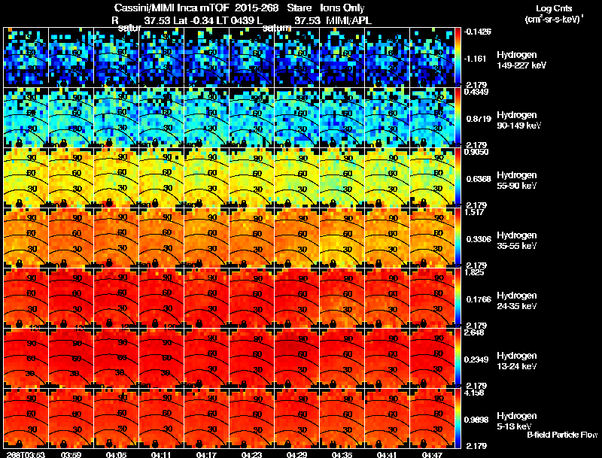
Task: Click the 149-227 keV Hydrogen label
Action: pos(521,60)
